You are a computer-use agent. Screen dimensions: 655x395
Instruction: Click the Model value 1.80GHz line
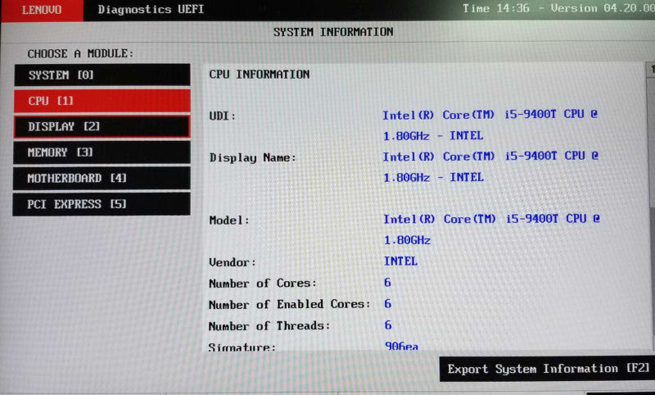(407, 240)
